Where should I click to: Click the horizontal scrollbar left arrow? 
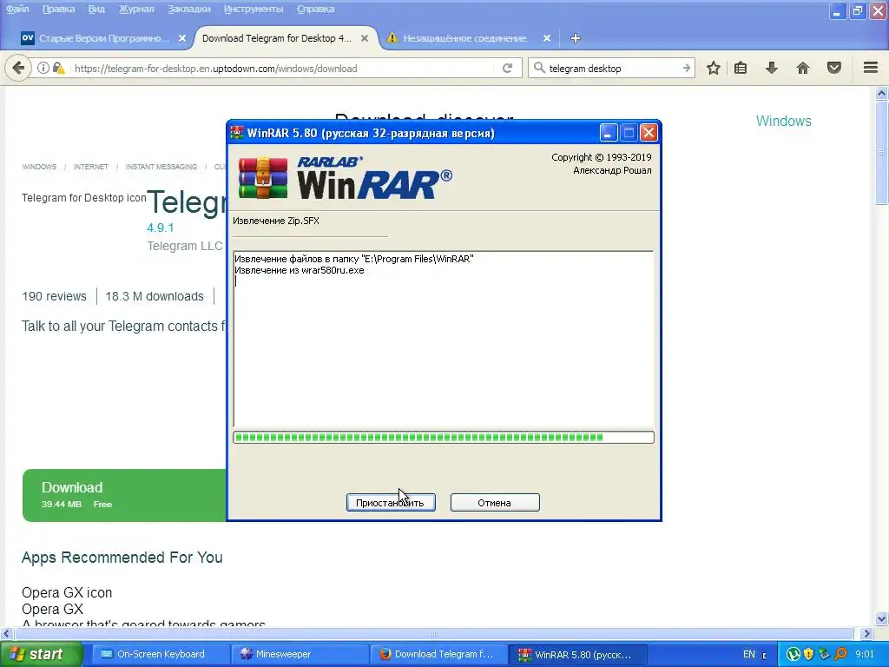click(x=6, y=633)
